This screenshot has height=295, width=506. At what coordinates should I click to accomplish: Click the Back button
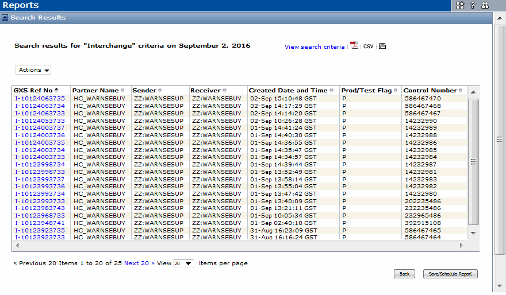[x=404, y=274]
